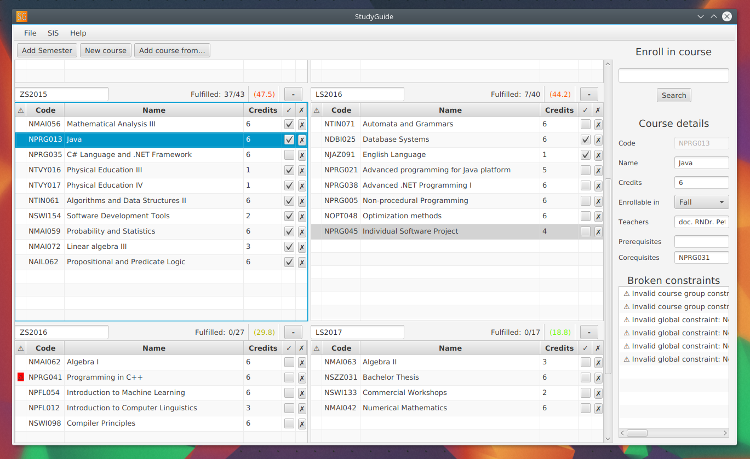Sort LS2016 table by Credits column header

click(x=559, y=110)
